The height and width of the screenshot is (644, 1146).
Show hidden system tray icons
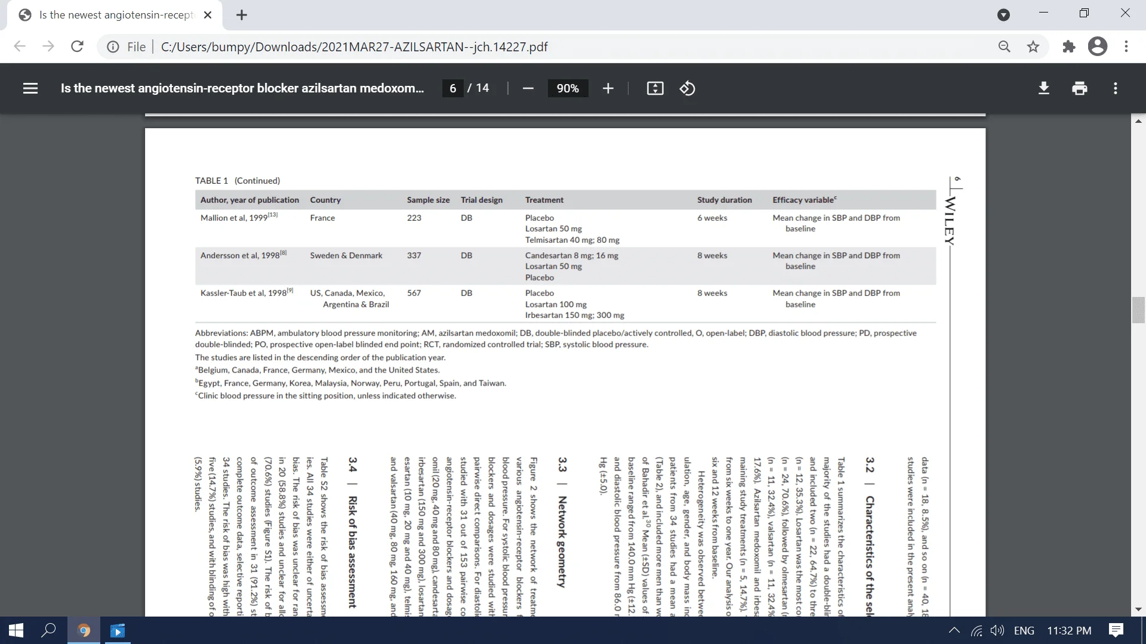(954, 630)
